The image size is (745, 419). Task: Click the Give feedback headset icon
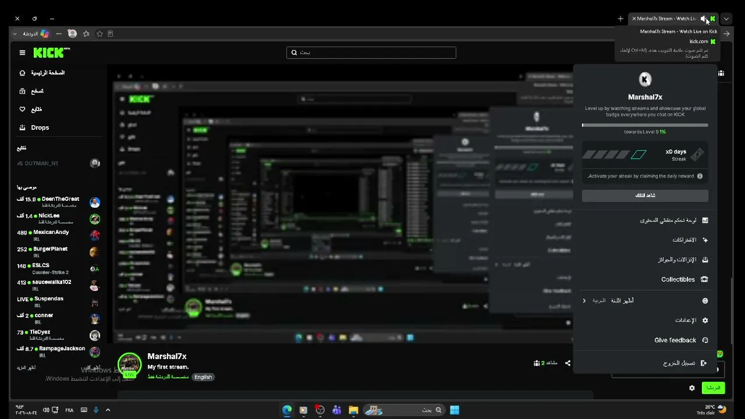pos(705,340)
